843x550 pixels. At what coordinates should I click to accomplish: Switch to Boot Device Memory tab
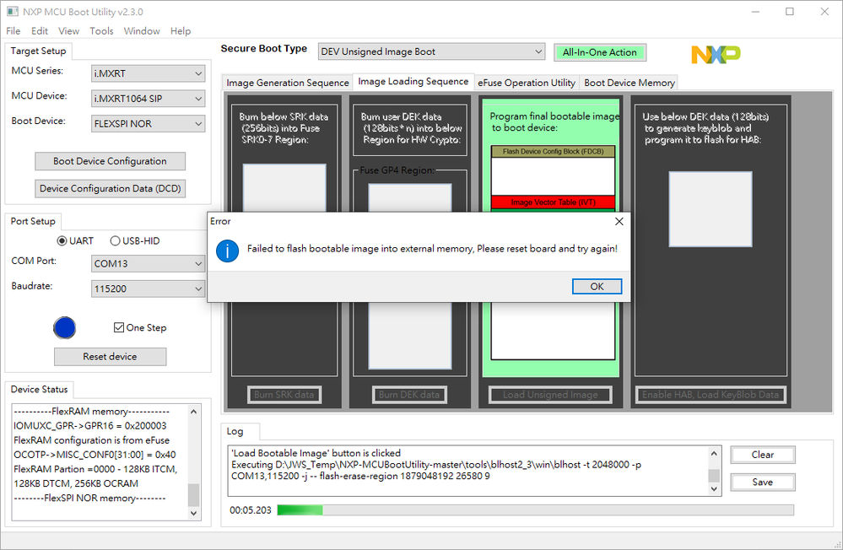pos(629,83)
